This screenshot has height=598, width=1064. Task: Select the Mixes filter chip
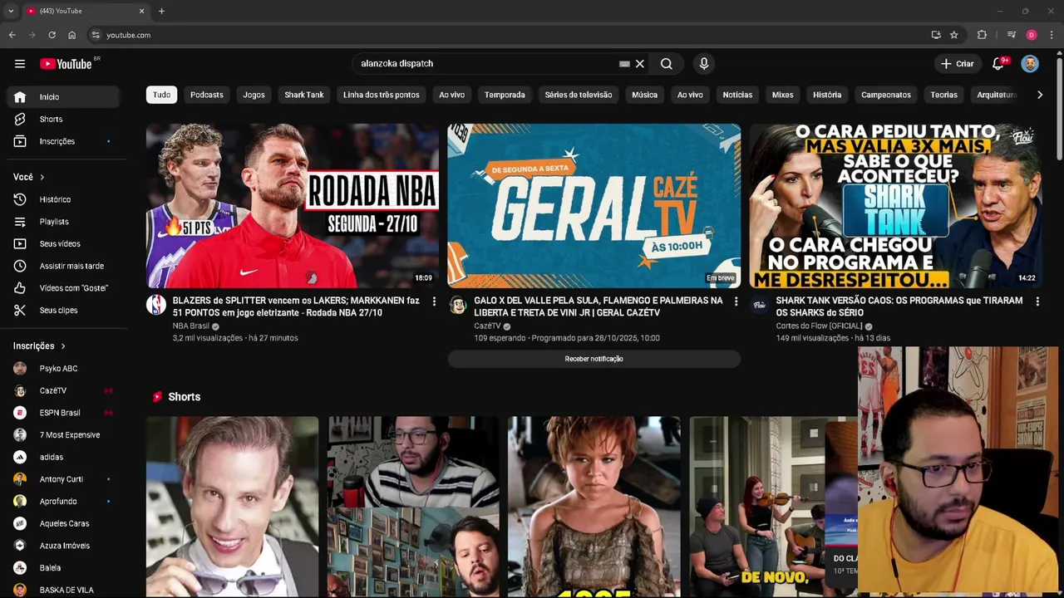click(783, 95)
